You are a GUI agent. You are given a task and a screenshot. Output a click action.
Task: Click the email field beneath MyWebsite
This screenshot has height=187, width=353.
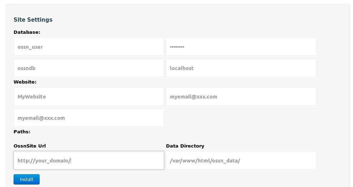click(89, 118)
